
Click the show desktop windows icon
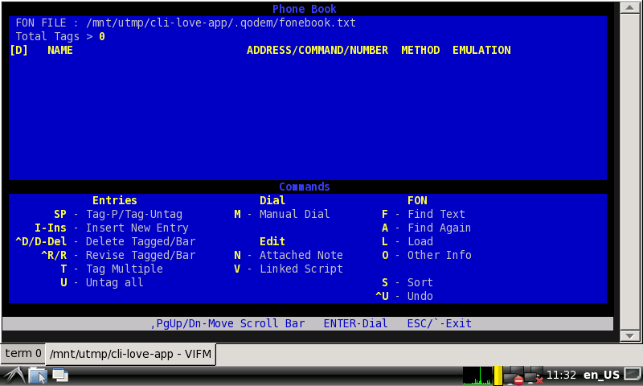(60, 376)
